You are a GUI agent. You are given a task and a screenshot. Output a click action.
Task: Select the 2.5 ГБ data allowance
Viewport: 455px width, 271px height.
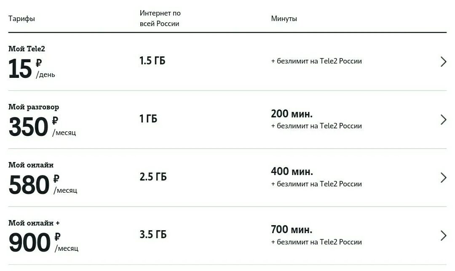point(153,177)
